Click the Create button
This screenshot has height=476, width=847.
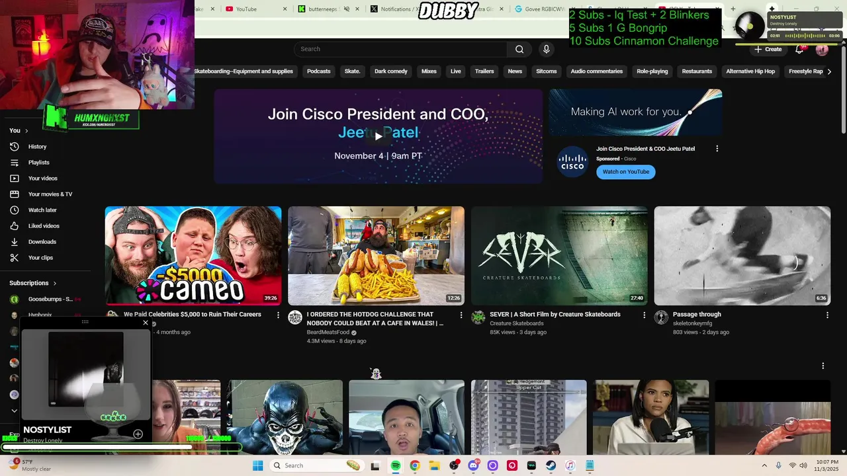tap(768, 50)
